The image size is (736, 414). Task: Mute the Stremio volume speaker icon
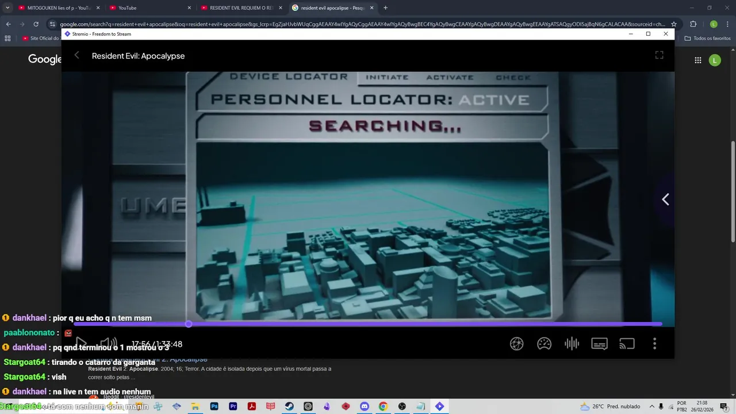pos(109,344)
